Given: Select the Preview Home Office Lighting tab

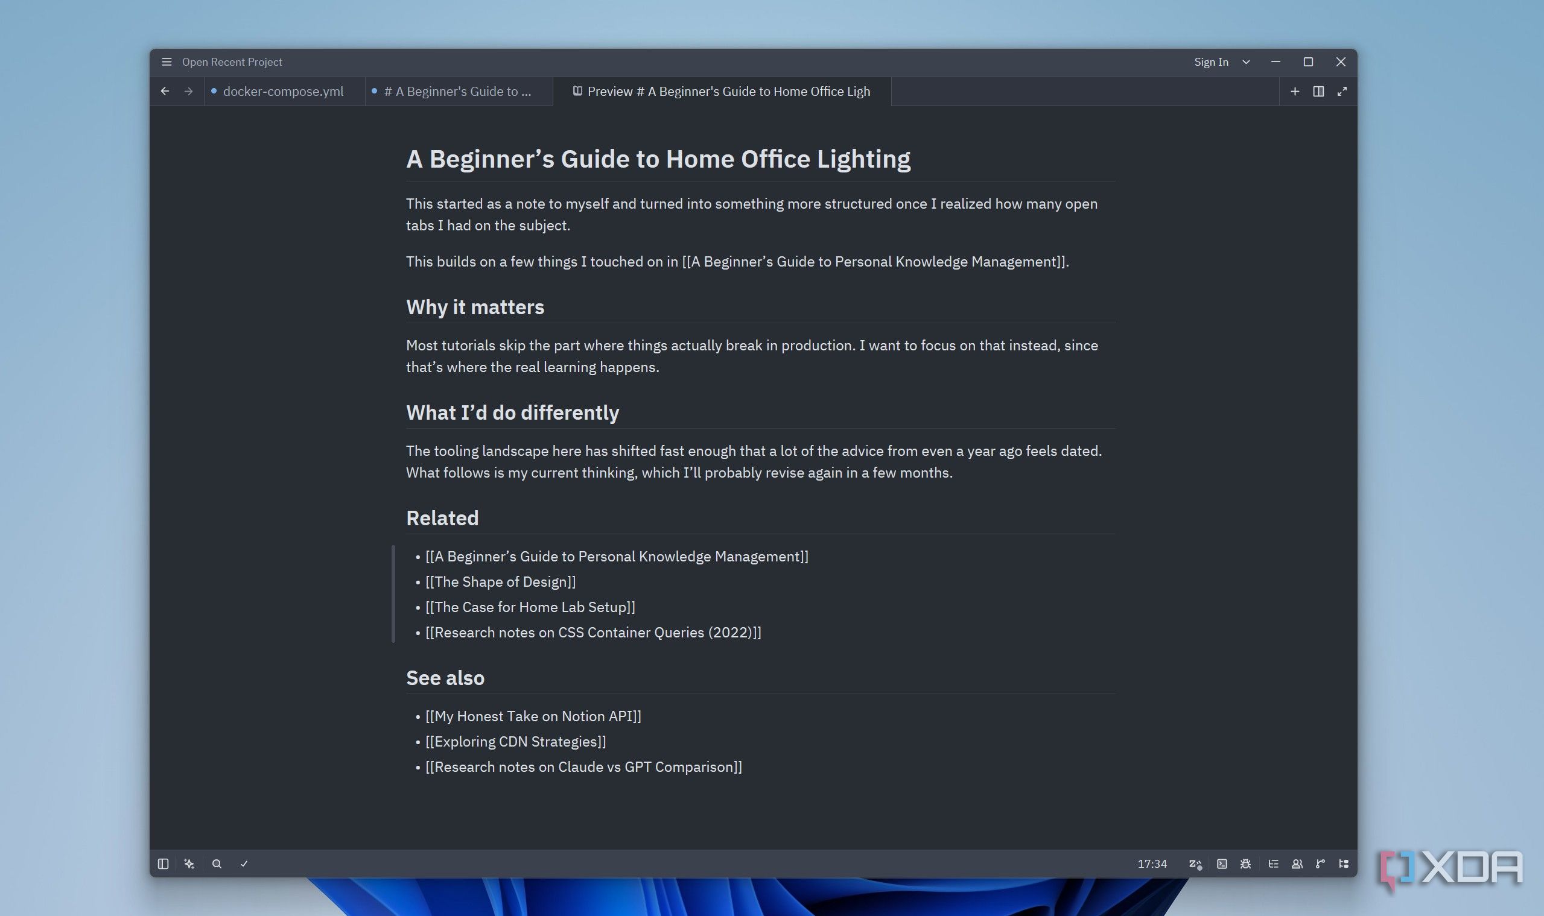Looking at the screenshot, I should point(722,91).
